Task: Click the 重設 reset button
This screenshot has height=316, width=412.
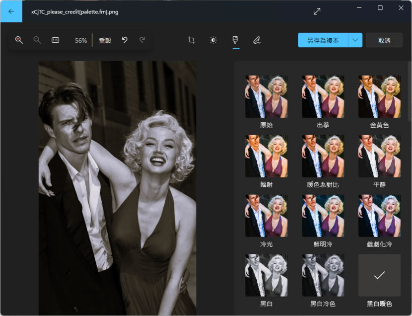Action: coord(105,40)
